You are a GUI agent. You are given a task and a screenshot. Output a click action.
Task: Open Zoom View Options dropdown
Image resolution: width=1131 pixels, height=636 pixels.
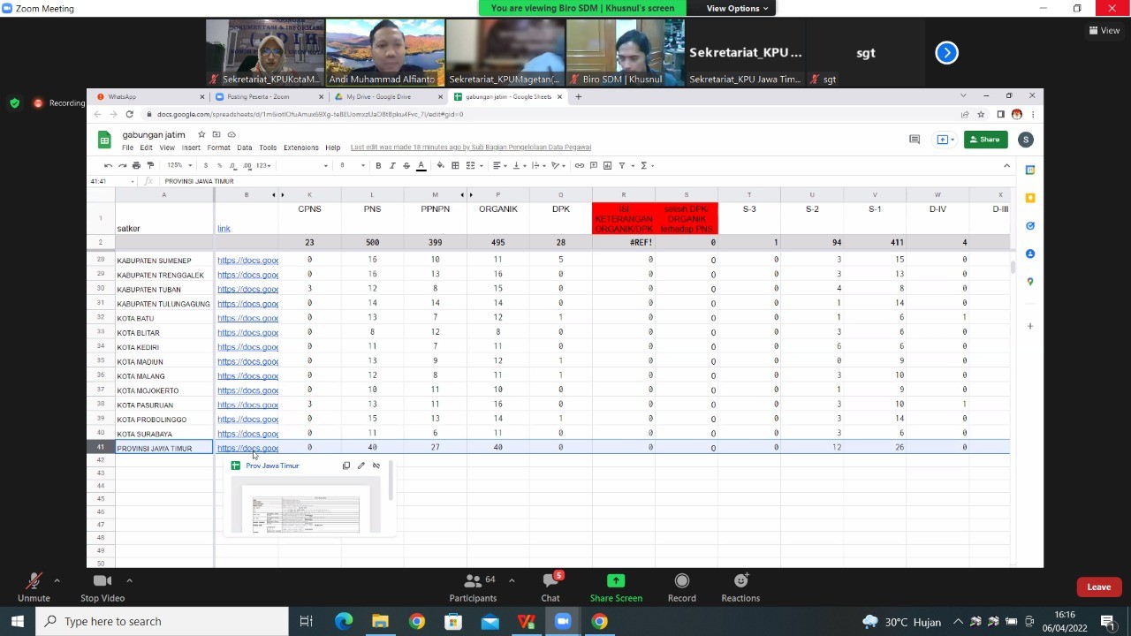pyautogui.click(x=738, y=8)
